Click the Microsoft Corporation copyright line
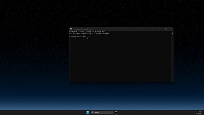The height and width of the screenshot is (115, 204). click(x=90, y=33)
